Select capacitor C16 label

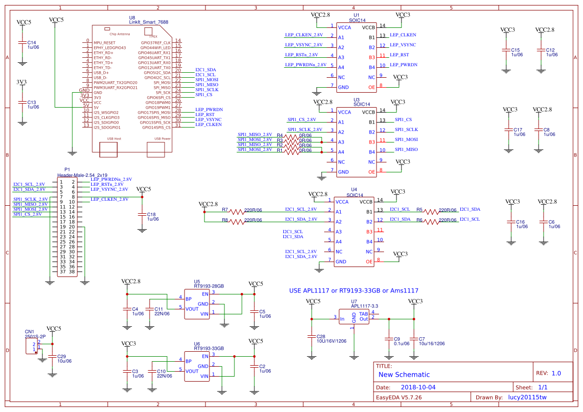tap(522, 224)
